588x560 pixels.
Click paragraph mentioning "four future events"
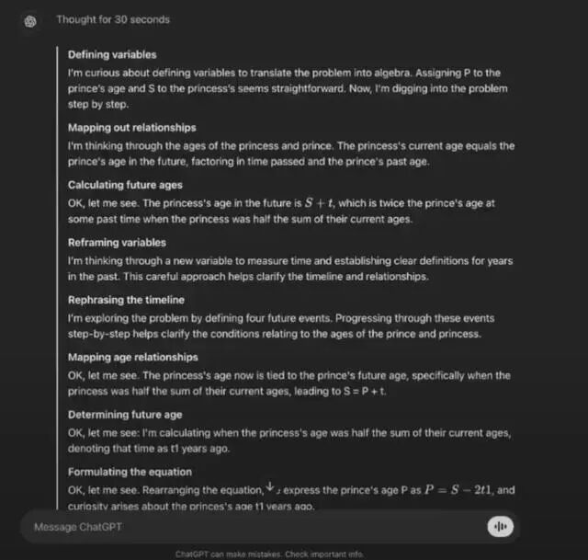tap(281, 326)
